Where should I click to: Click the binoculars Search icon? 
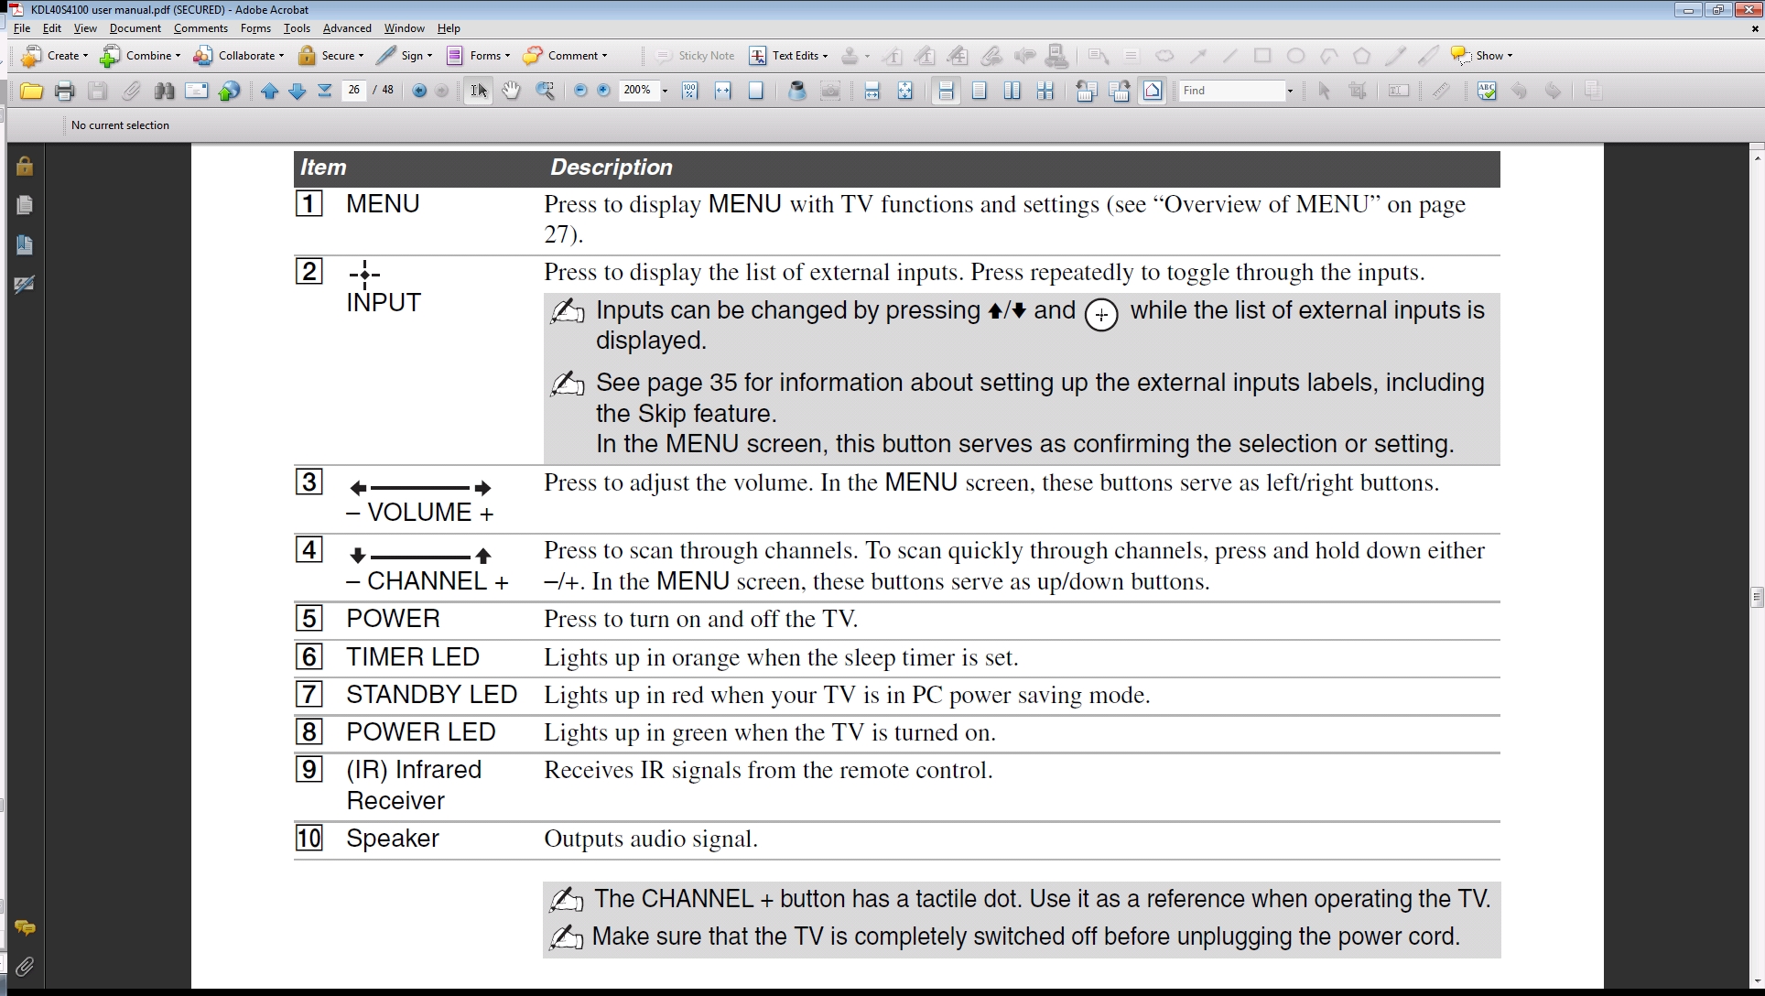[x=164, y=91]
